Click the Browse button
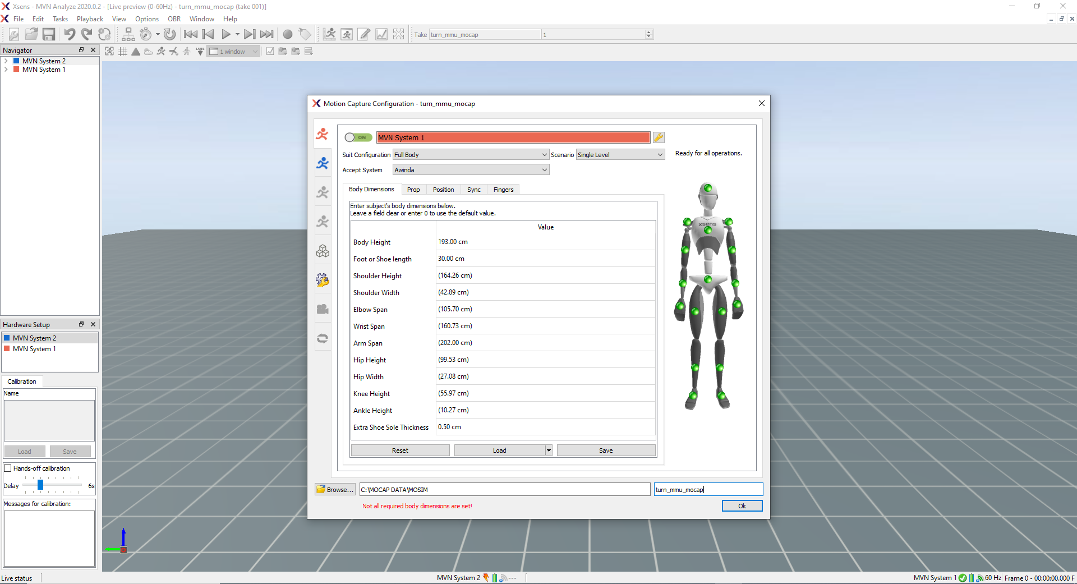The height and width of the screenshot is (584, 1077). click(x=335, y=490)
